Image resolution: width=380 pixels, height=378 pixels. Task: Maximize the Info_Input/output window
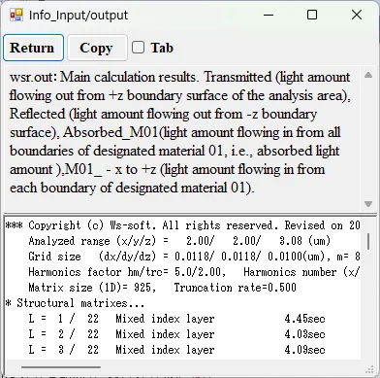pyautogui.click(x=312, y=15)
